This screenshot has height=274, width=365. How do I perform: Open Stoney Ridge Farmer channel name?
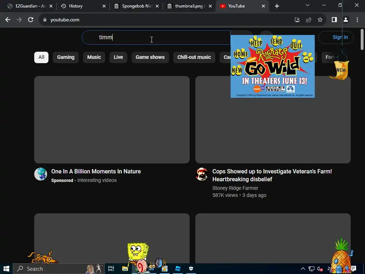click(235, 188)
